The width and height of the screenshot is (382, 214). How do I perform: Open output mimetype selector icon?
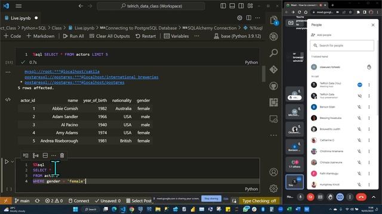point(8,99)
